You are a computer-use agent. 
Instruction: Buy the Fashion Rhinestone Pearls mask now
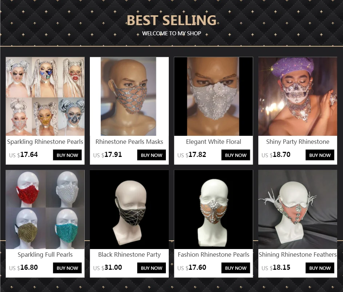(236, 268)
